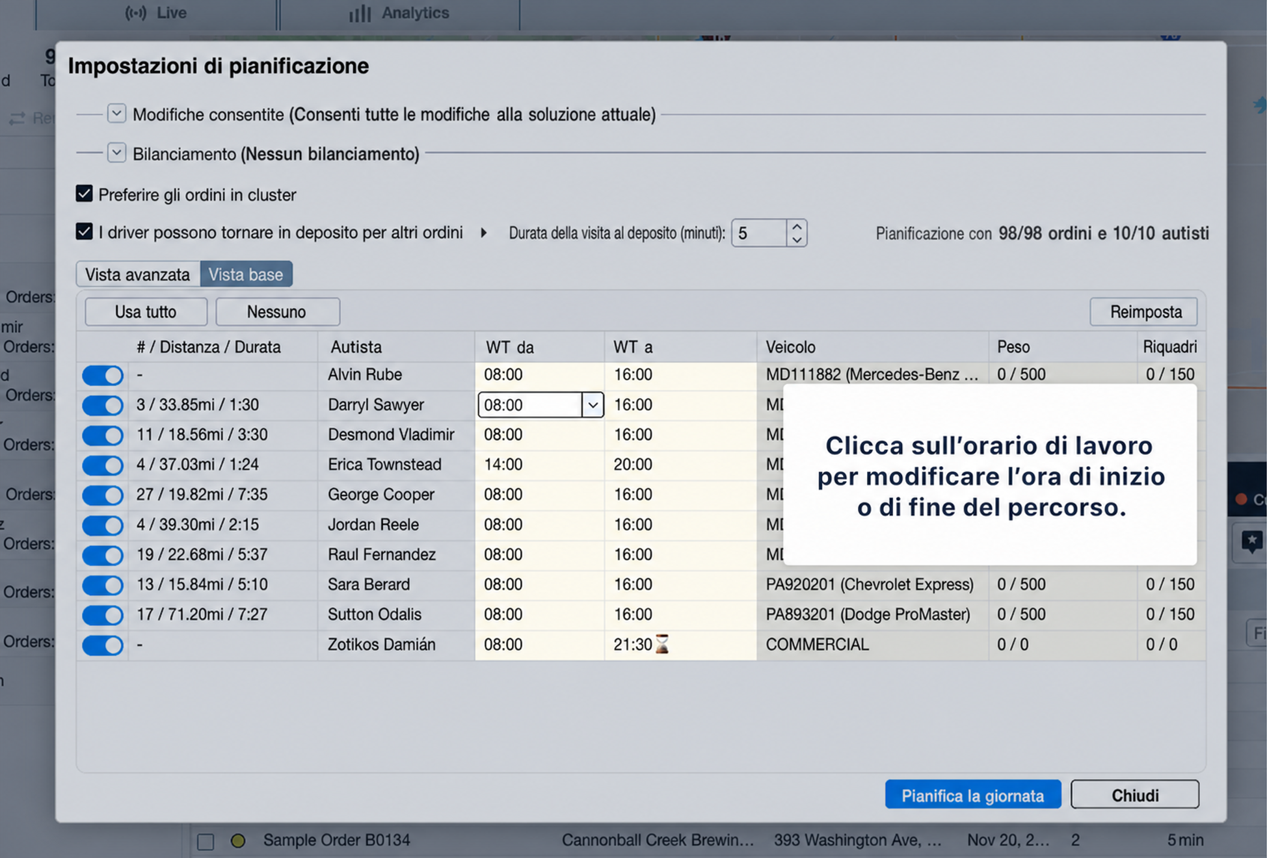
Task: Disable Zotikos Damián driver toggle
Action: pos(103,645)
